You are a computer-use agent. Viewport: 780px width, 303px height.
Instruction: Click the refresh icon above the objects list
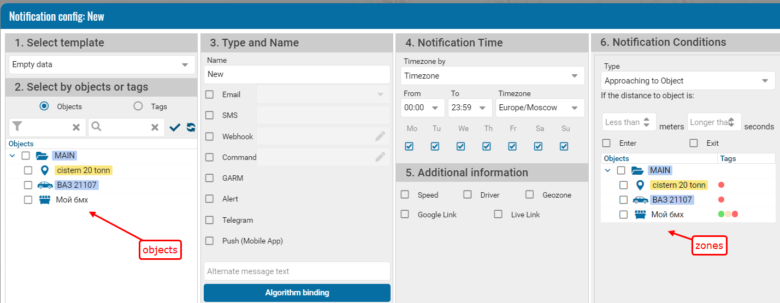(x=191, y=127)
